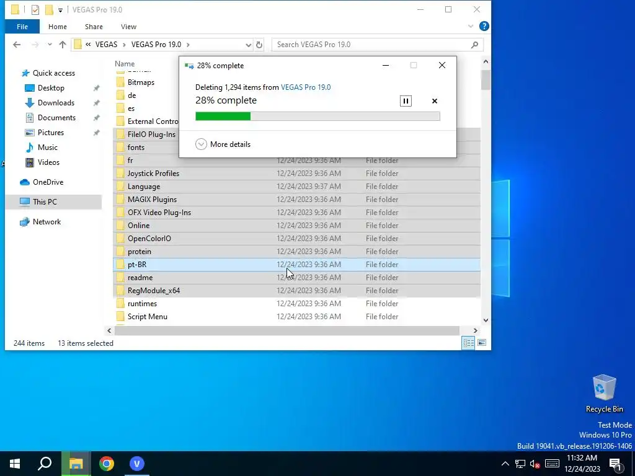Open recent locations dropdown
The height and width of the screenshot is (476, 635).
tap(50, 45)
